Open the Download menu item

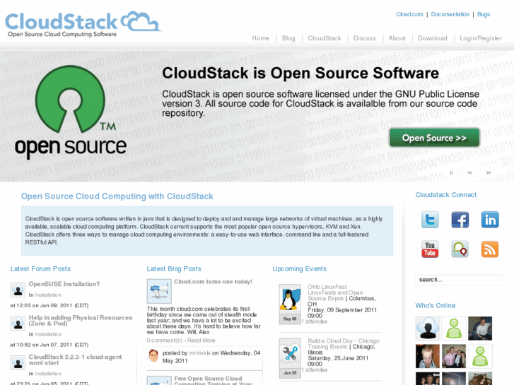click(433, 38)
